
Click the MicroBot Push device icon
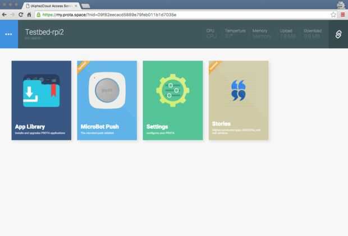[x=107, y=90]
